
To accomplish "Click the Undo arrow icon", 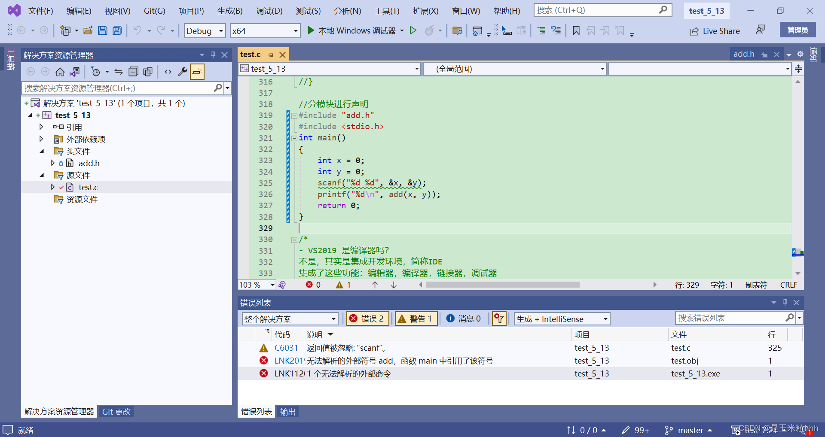I will (137, 30).
